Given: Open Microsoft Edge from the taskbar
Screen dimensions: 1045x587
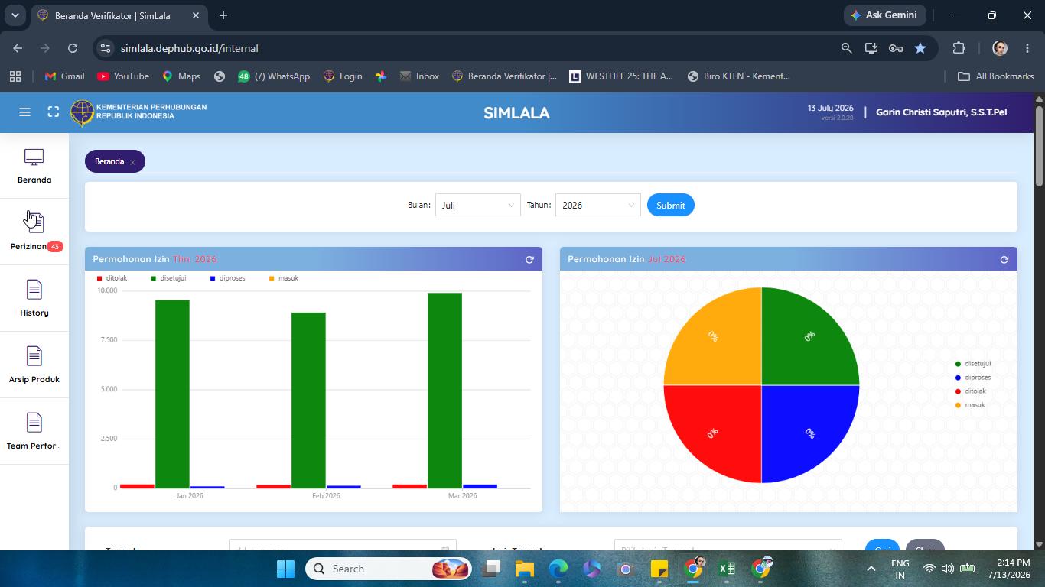Looking at the screenshot, I should 558,569.
